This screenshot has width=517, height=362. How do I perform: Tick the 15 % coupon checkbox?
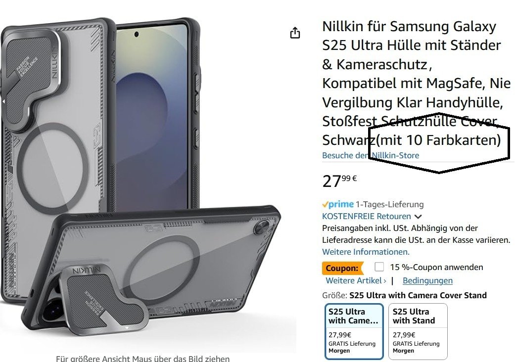[379, 267]
